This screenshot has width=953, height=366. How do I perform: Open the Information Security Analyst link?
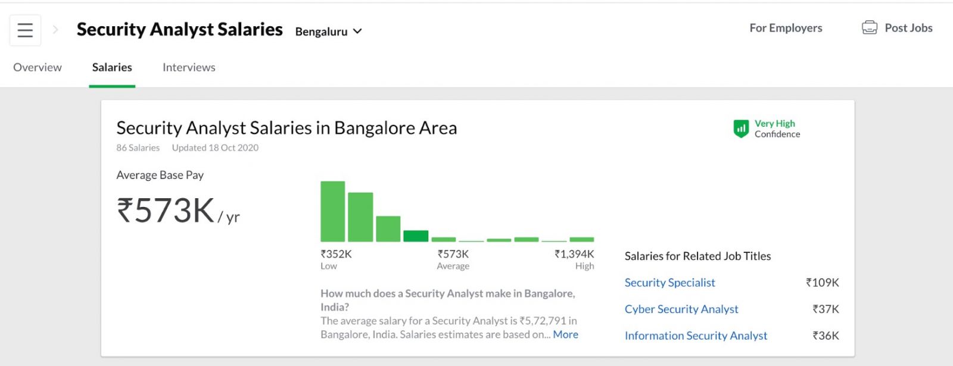coord(696,336)
